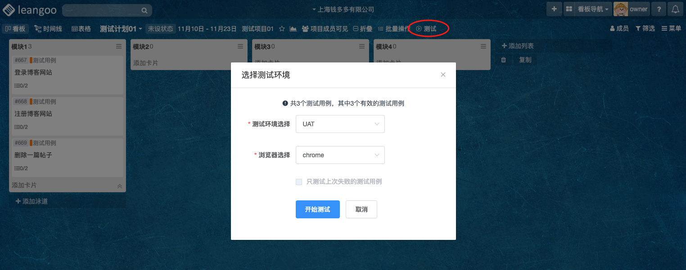Viewport: 686px width, 270px height.
Task: Open the chart statistics icon
Action: point(293,29)
